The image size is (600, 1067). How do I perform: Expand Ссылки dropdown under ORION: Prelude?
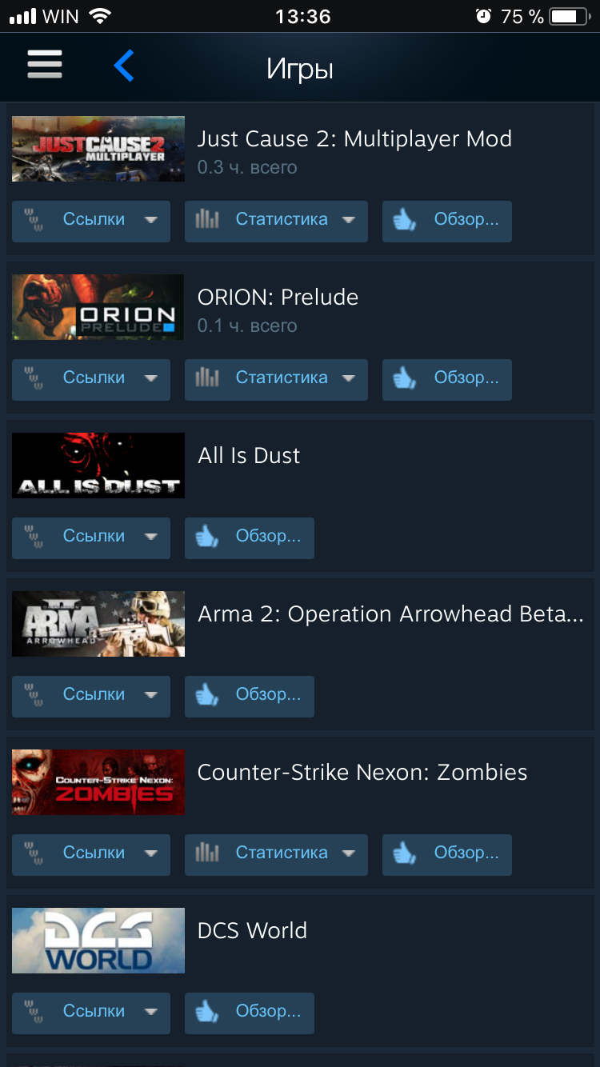click(151, 378)
